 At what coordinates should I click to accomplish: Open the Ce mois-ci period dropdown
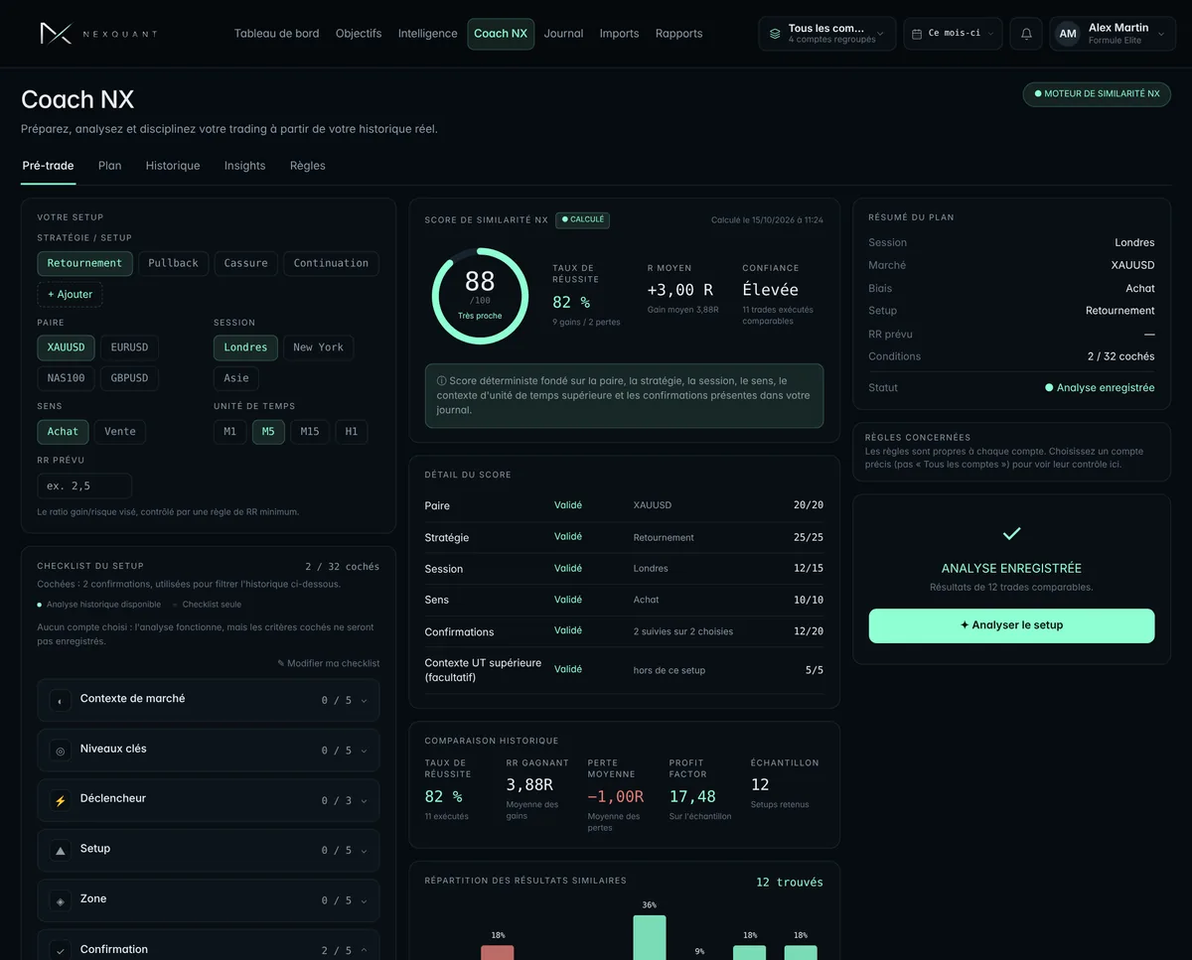[953, 34]
